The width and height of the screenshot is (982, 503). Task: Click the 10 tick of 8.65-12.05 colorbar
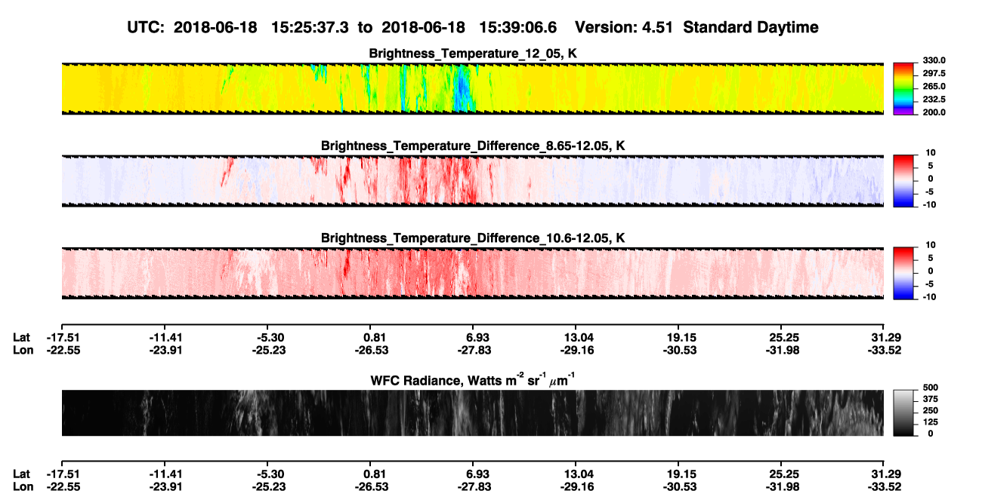(x=929, y=152)
